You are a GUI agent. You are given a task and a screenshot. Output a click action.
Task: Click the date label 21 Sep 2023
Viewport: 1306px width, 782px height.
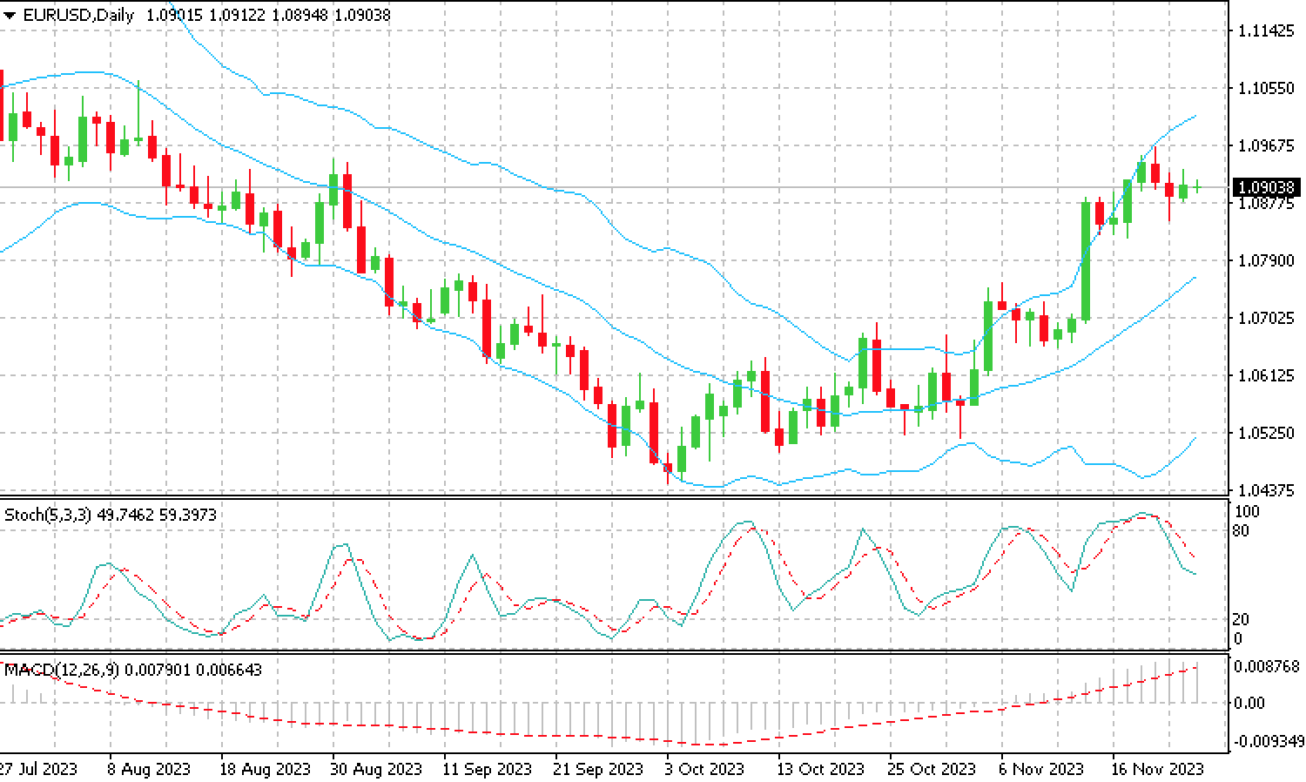click(598, 769)
